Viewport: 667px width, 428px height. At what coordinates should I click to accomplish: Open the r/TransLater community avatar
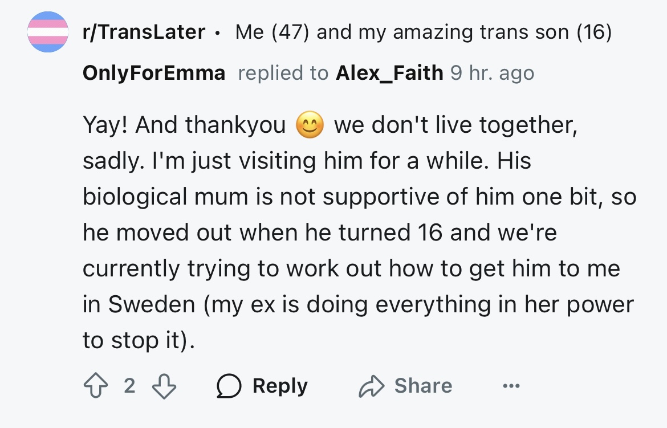tap(48, 32)
